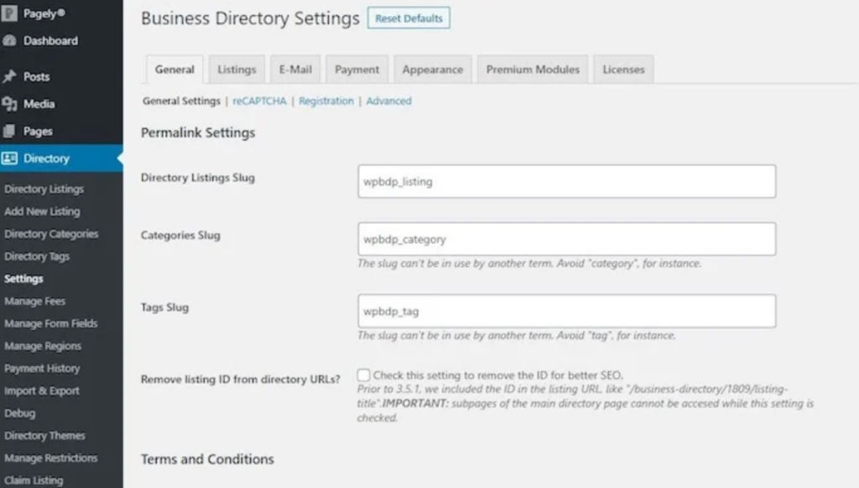Open the Advanced subsection link

[x=388, y=101]
